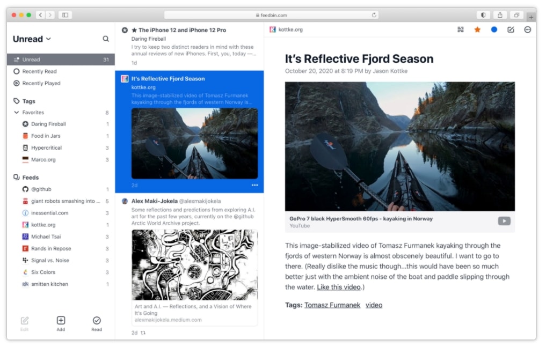Toggle the Safari sidebar button
The width and height of the screenshot is (546, 347).
[65, 15]
